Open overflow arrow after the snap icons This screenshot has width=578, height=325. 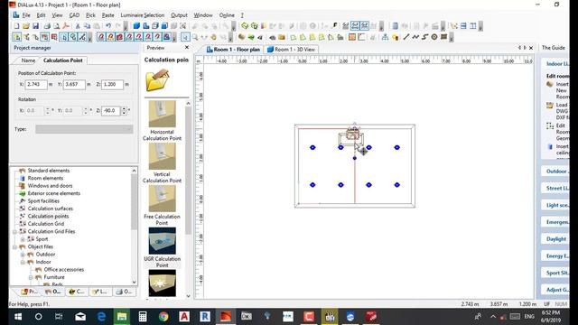174,37
